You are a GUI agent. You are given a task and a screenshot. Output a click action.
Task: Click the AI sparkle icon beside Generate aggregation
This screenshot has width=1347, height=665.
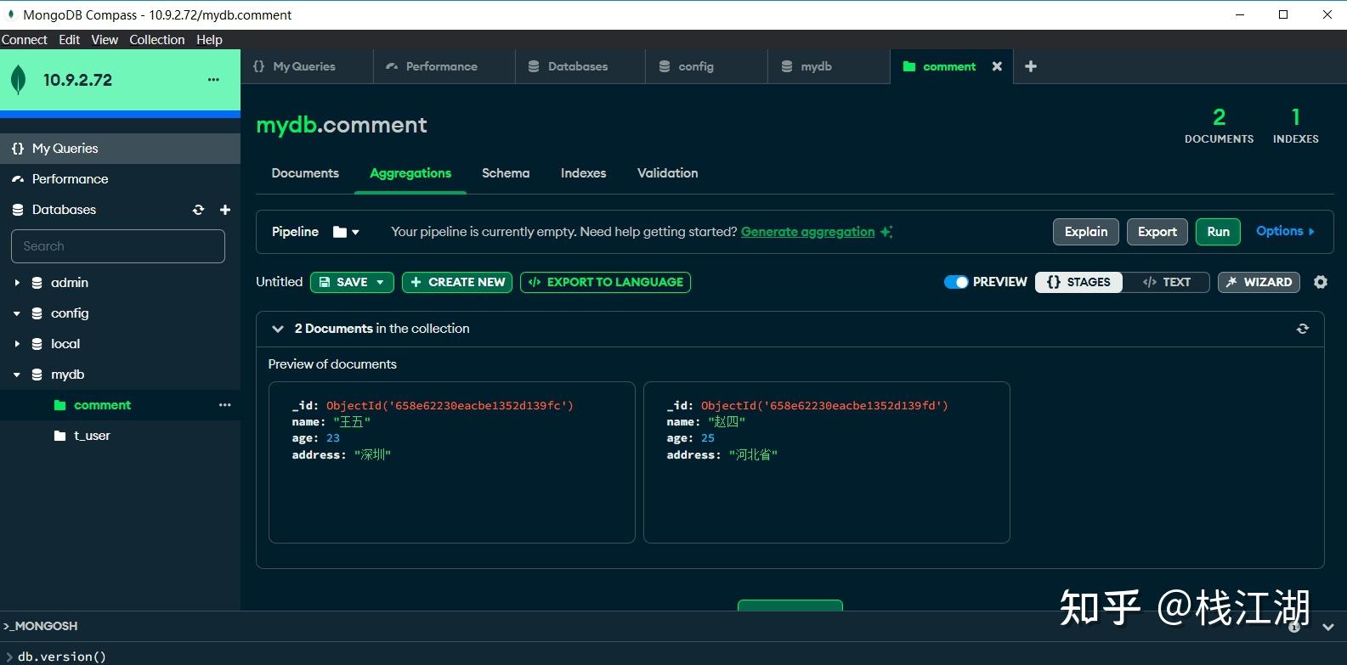click(886, 232)
